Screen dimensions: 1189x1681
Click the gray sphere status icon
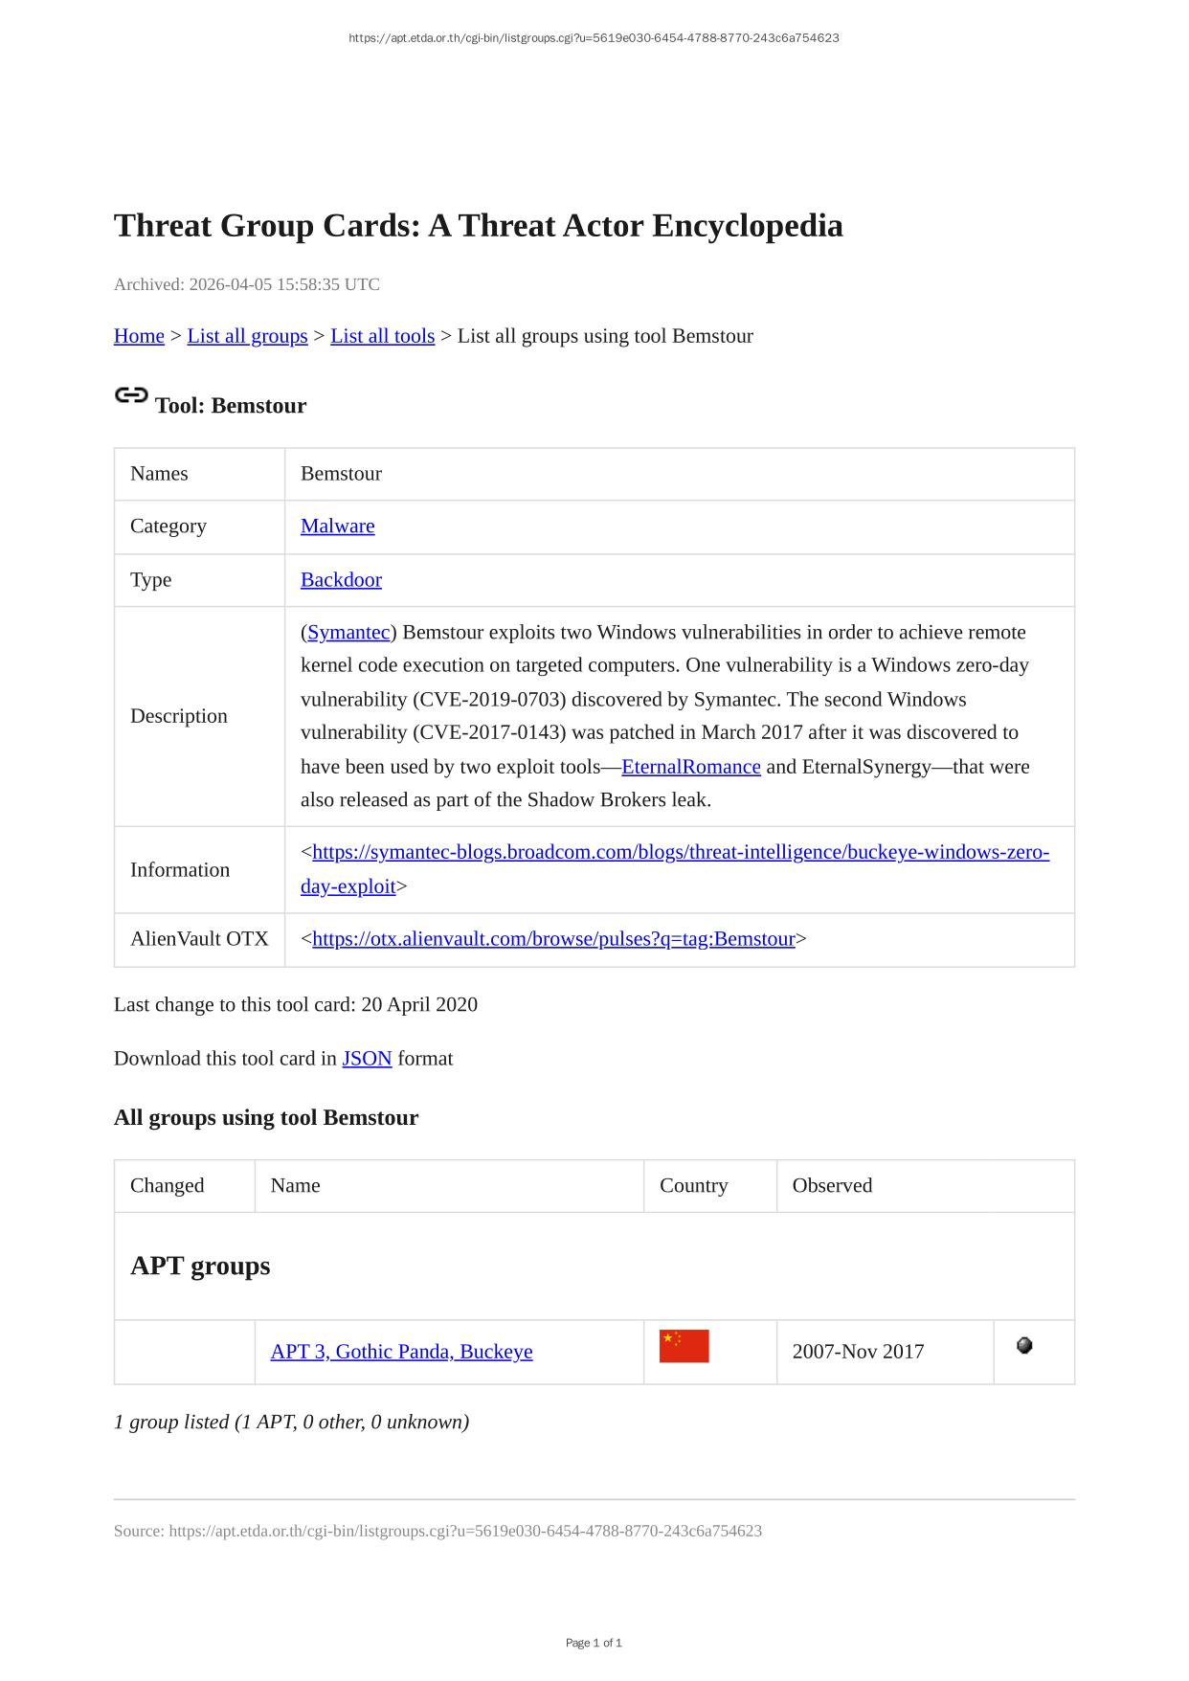pyautogui.click(x=1024, y=1346)
